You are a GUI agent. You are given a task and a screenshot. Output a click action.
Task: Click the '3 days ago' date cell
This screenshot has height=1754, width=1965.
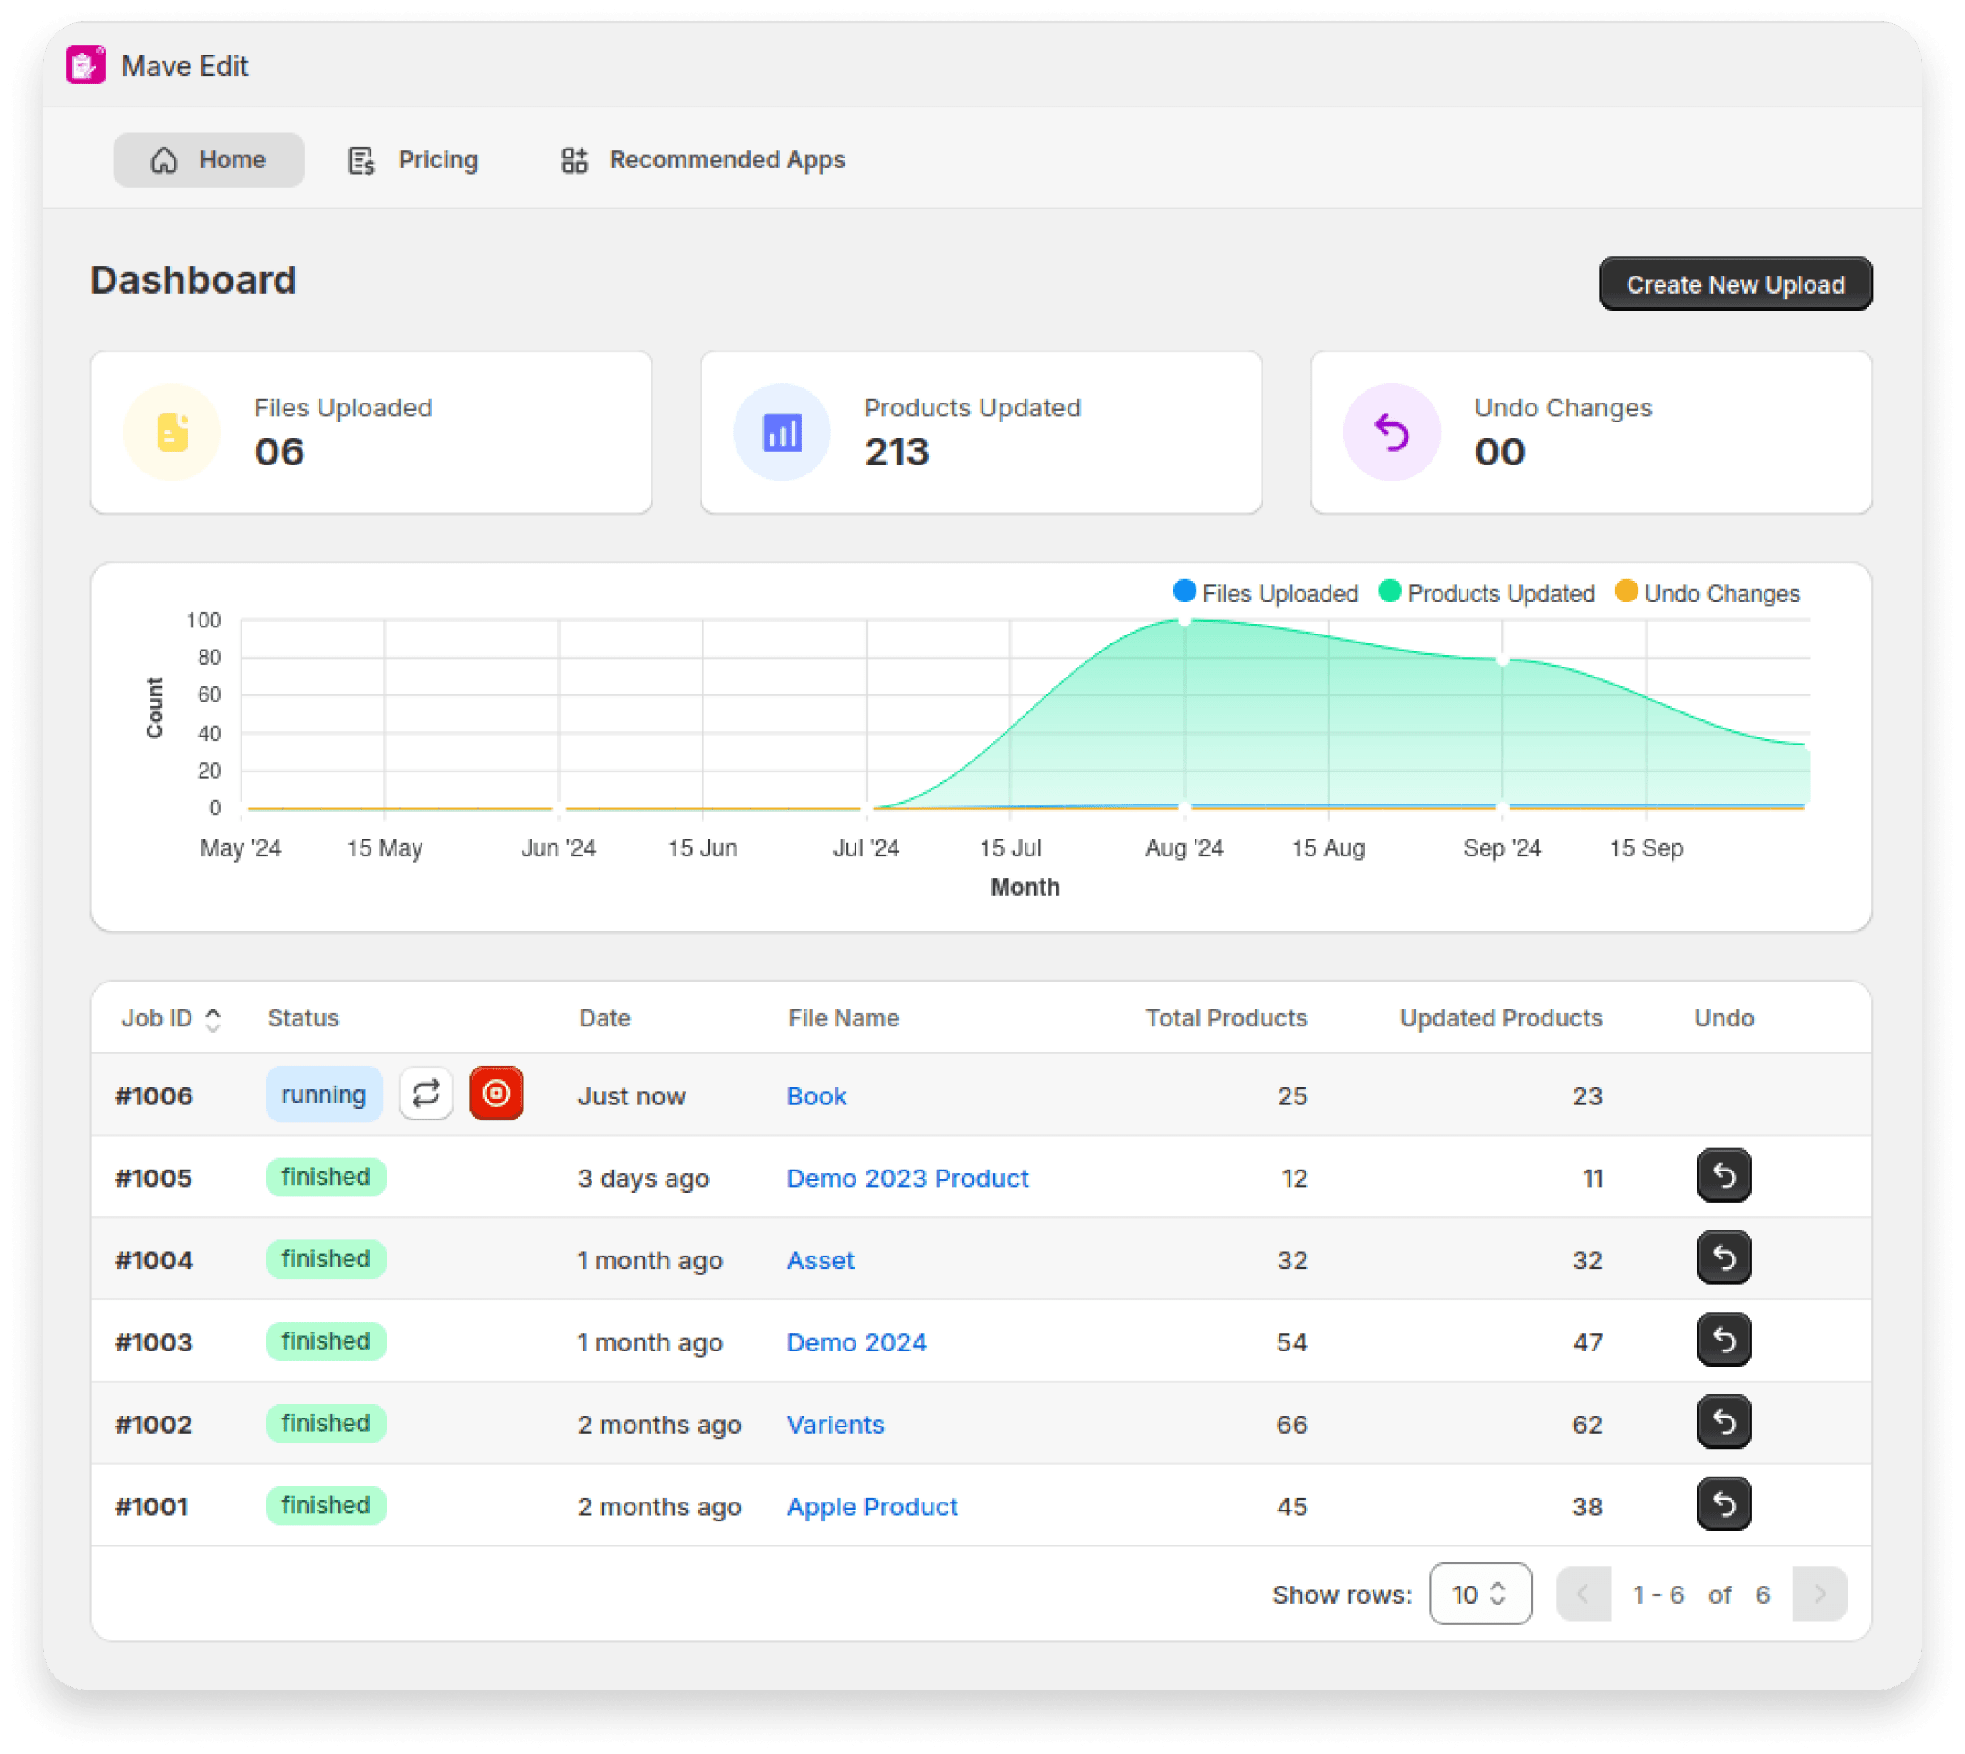642,1178
